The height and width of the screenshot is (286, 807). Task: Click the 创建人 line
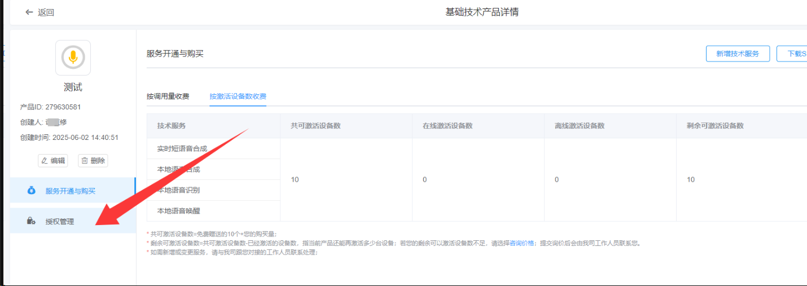[43, 122]
